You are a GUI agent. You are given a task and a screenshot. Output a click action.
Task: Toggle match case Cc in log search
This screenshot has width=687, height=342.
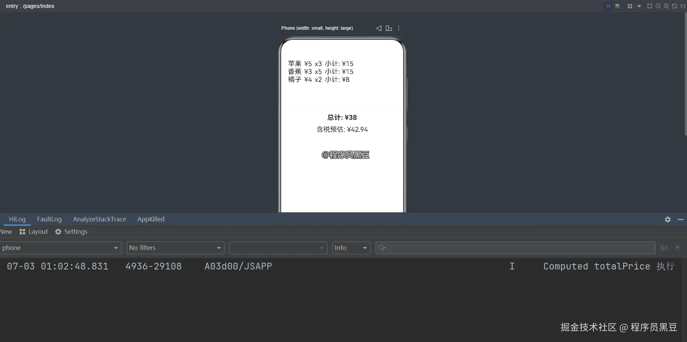coord(664,248)
